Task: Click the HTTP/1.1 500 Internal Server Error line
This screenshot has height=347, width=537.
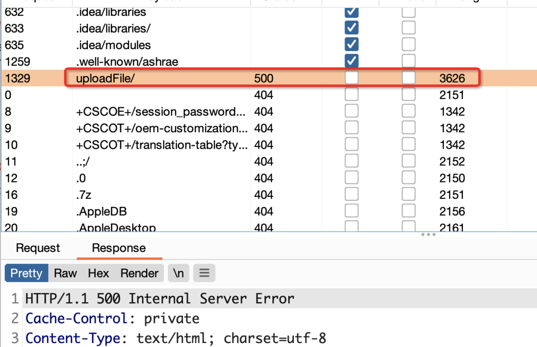Action: [160, 299]
